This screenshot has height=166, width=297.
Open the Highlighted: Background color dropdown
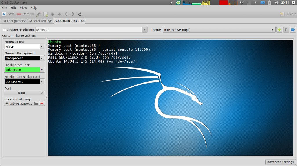(x=42, y=82)
